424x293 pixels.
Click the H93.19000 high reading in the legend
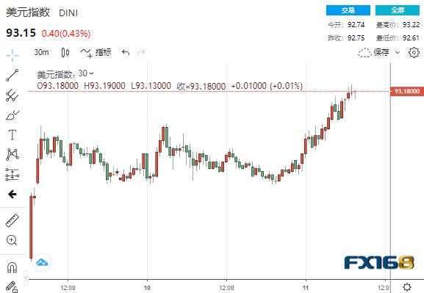[x=104, y=86]
